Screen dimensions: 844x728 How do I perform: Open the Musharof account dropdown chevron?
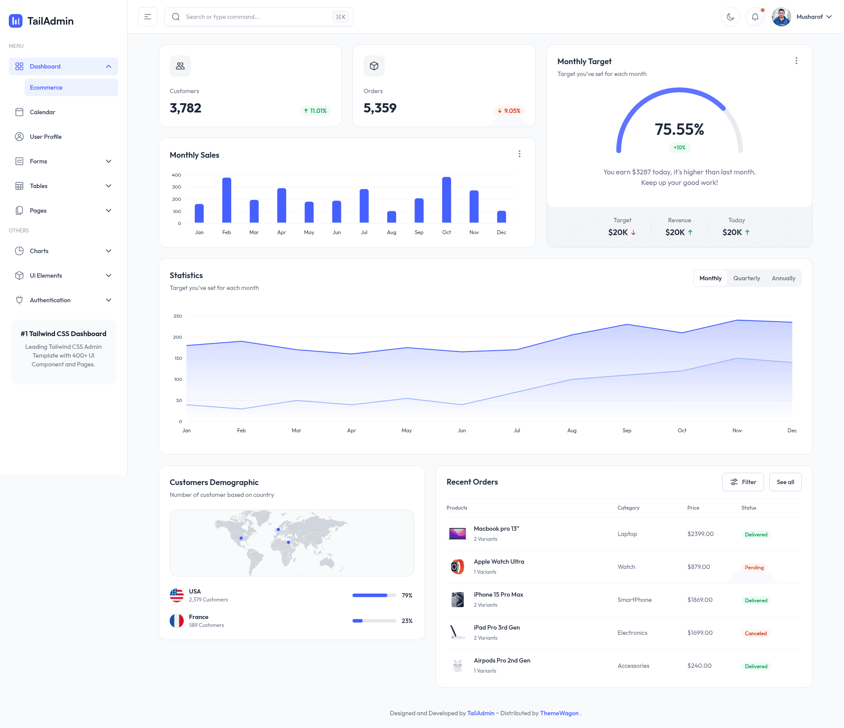tap(829, 17)
